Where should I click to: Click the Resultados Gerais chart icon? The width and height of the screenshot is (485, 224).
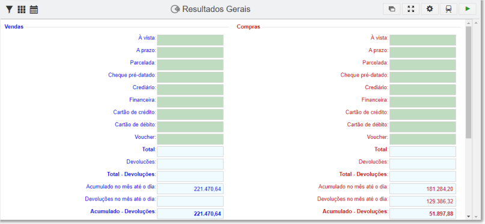click(x=175, y=9)
